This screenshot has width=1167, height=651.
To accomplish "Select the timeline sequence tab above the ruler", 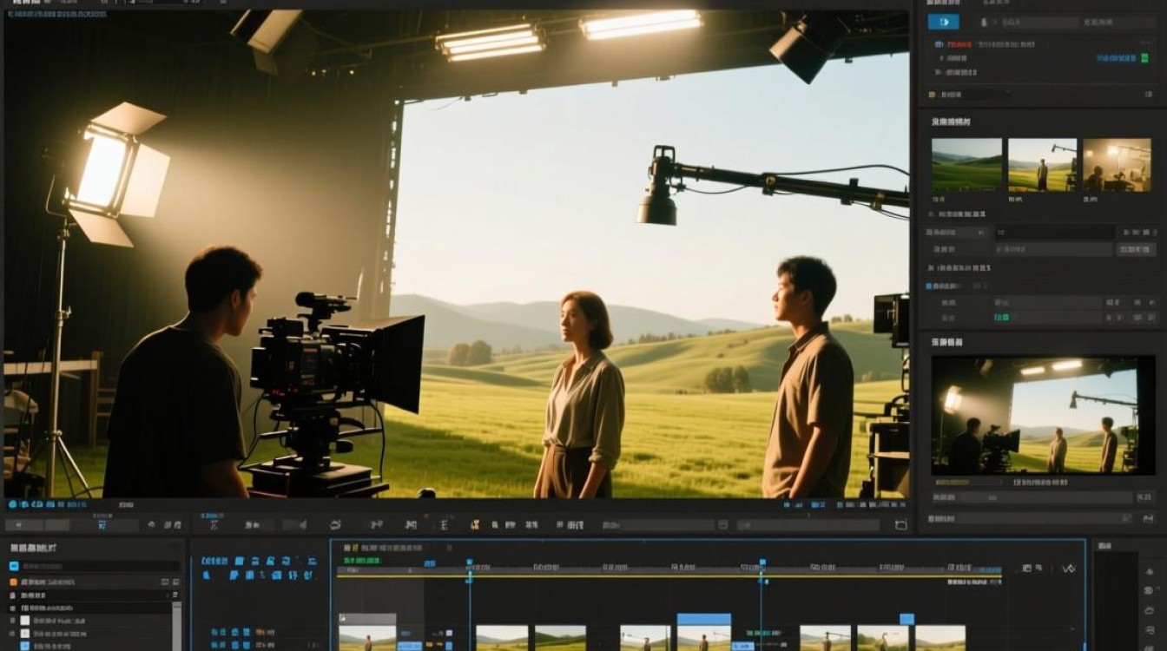I will point(383,548).
